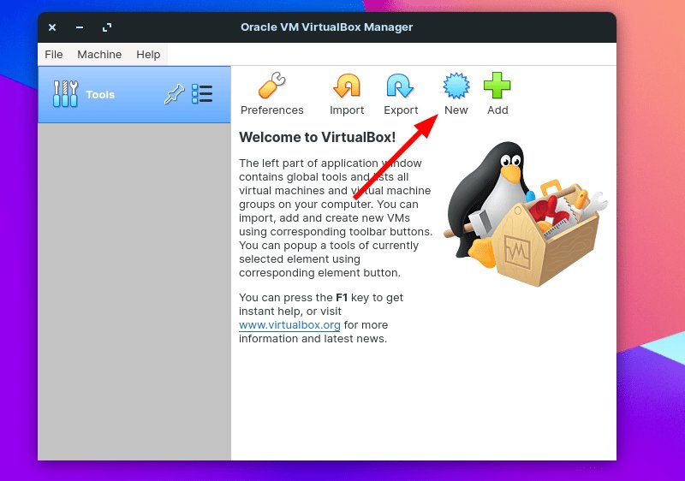Click the Export appliance icon
685x481 pixels.
click(400, 87)
